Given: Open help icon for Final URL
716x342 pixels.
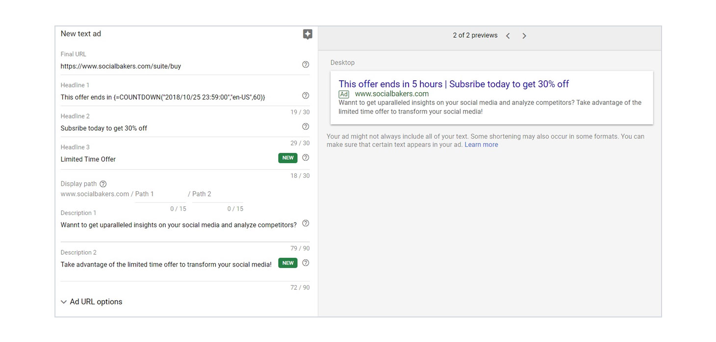Looking at the screenshot, I should tap(306, 65).
